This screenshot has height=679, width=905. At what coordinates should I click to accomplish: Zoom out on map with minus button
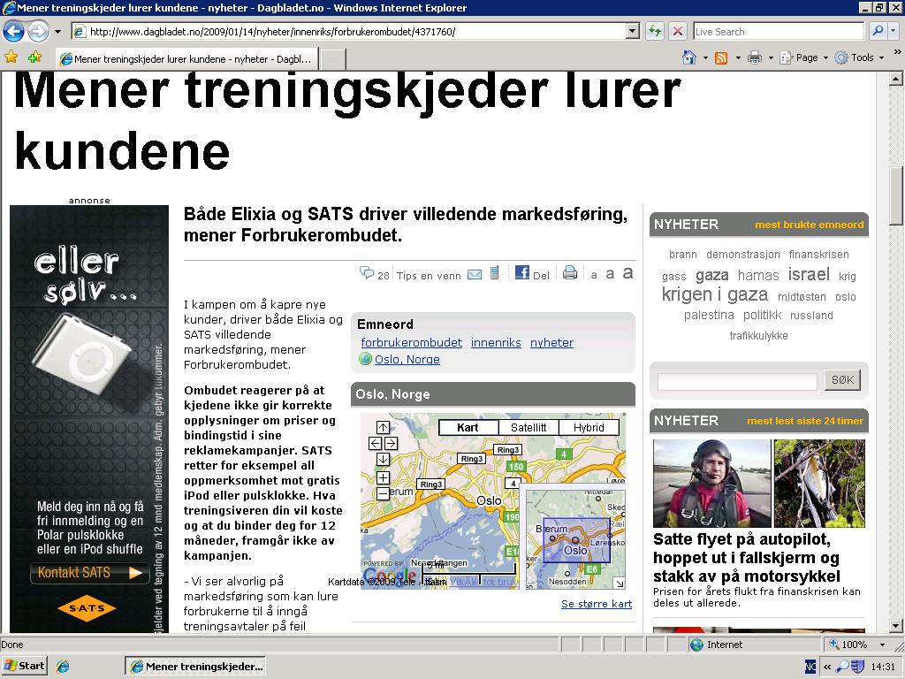(383, 493)
